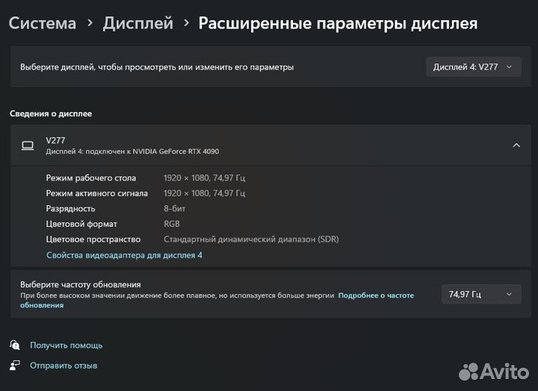The width and height of the screenshot is (538, 391).
Task: Open Свойства видеоадаптера для дисплея 4
Action: tap(124, 255)
